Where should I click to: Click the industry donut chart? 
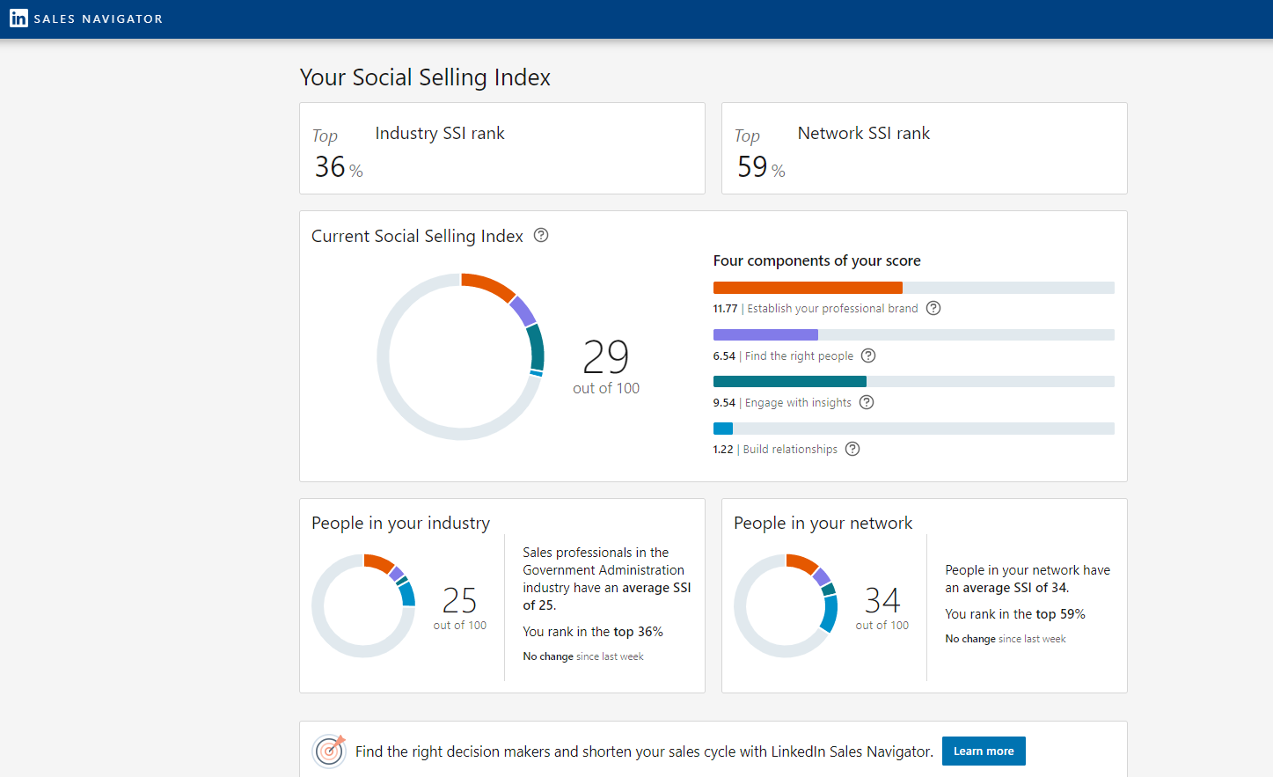(363, 605)
